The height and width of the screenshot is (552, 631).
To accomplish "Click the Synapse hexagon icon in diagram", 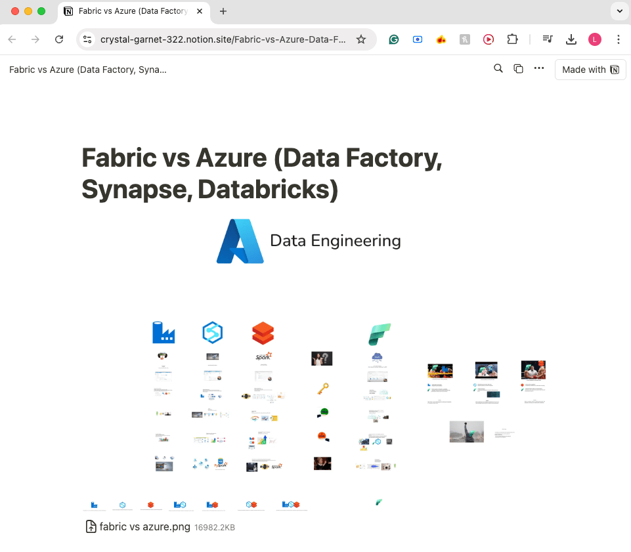I will coord(213,333).
